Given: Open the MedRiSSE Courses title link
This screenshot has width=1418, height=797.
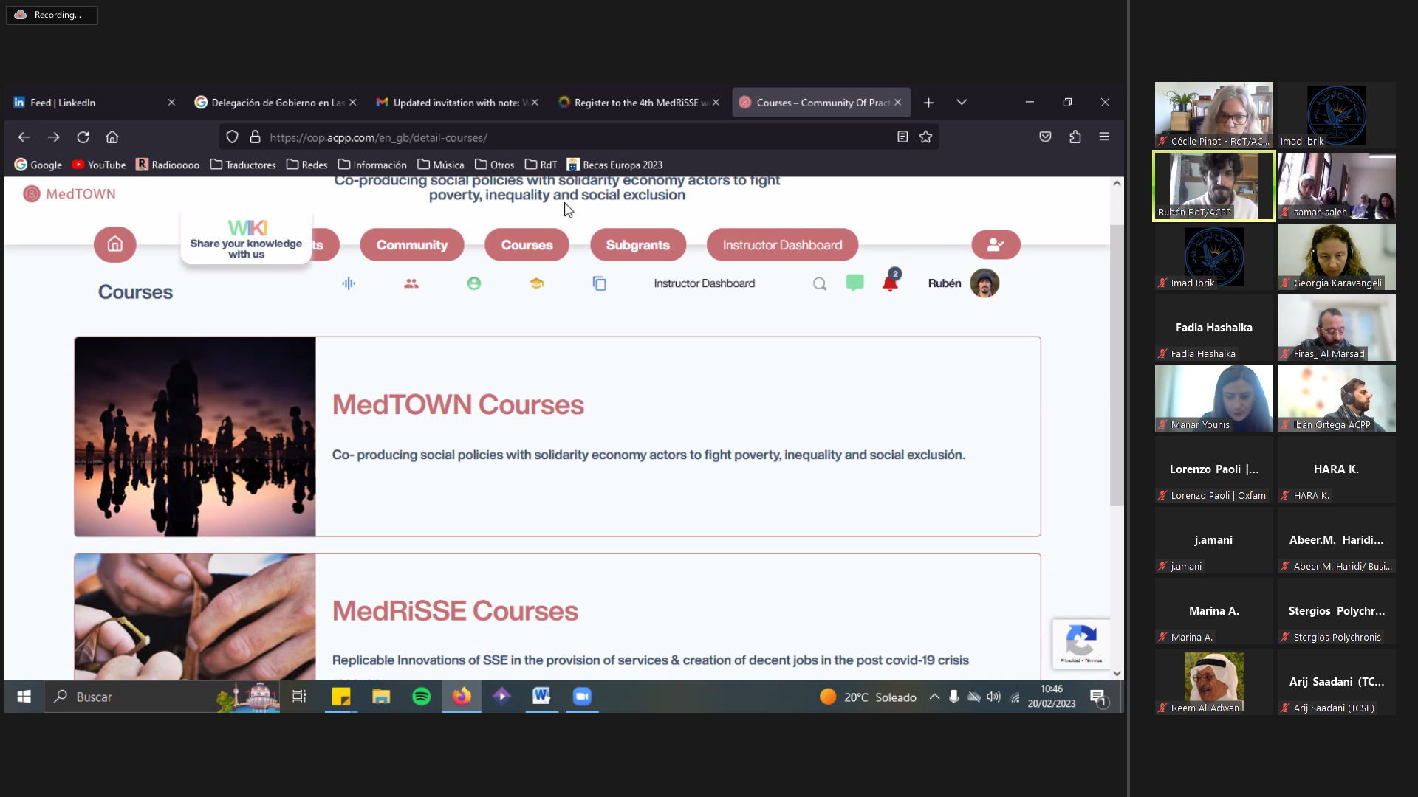Looking at the screenshot, I should coord(455,611).
